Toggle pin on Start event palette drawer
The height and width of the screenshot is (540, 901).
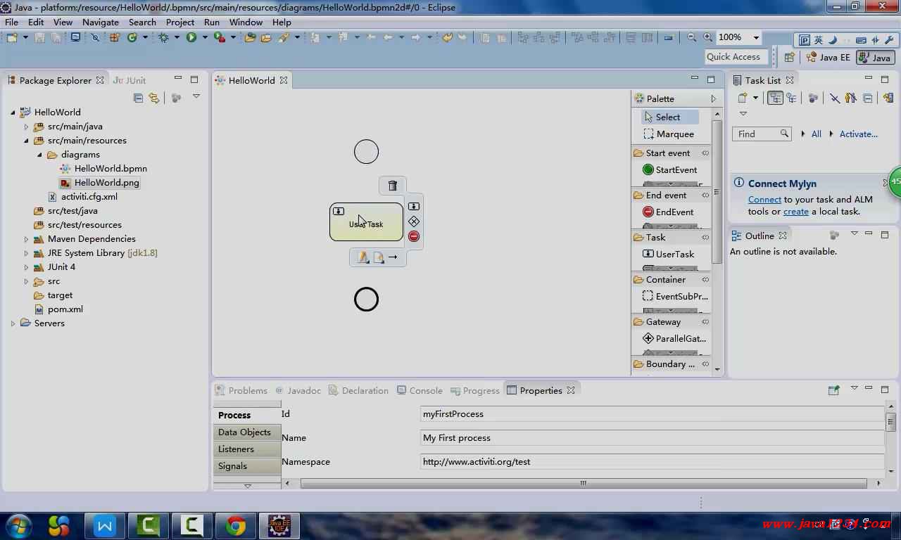pos(705,153)
